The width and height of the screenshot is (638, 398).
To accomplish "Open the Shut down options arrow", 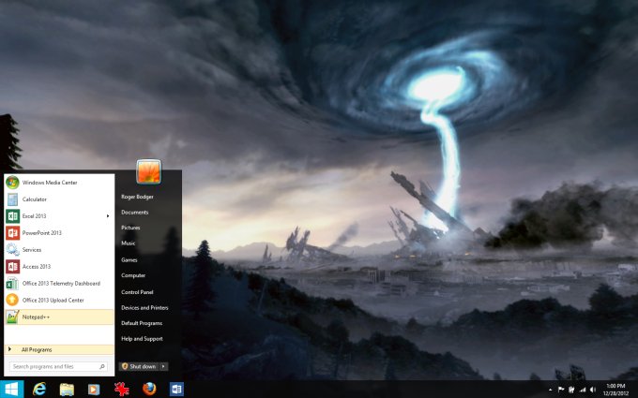I will click(x=163, y=366).
